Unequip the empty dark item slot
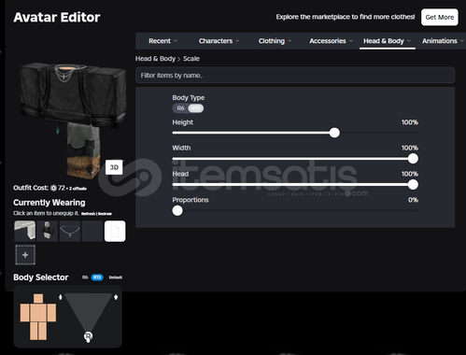The image size is (466, 355). (92, 231)
